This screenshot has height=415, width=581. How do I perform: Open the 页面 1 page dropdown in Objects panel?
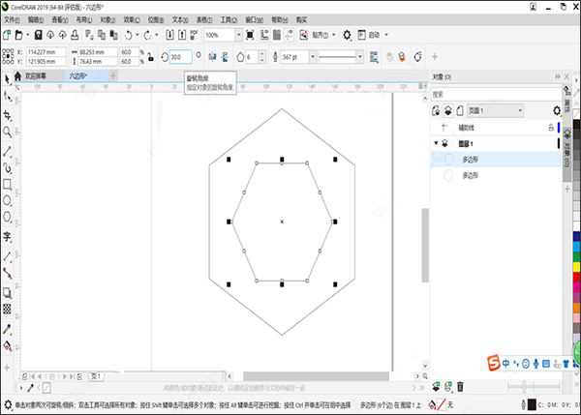coord(495,110)
